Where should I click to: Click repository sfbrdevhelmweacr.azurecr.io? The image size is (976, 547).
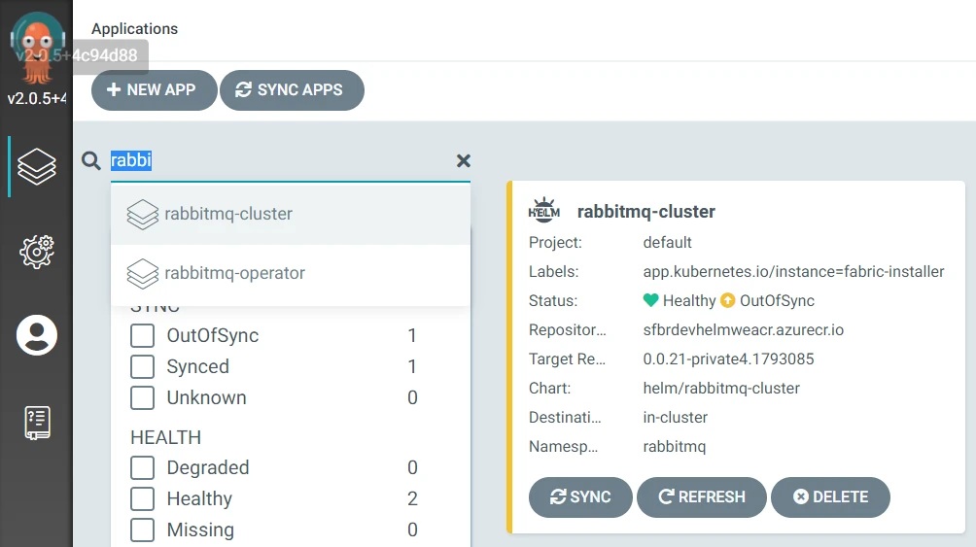(744, 329)
